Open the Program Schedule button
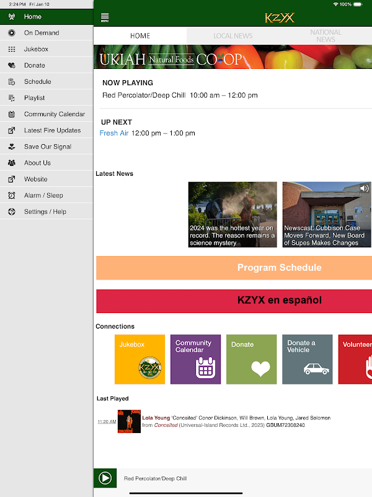 coord(234,268)
